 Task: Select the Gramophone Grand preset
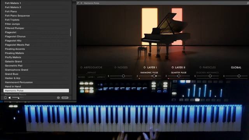(x=36, y=70)
